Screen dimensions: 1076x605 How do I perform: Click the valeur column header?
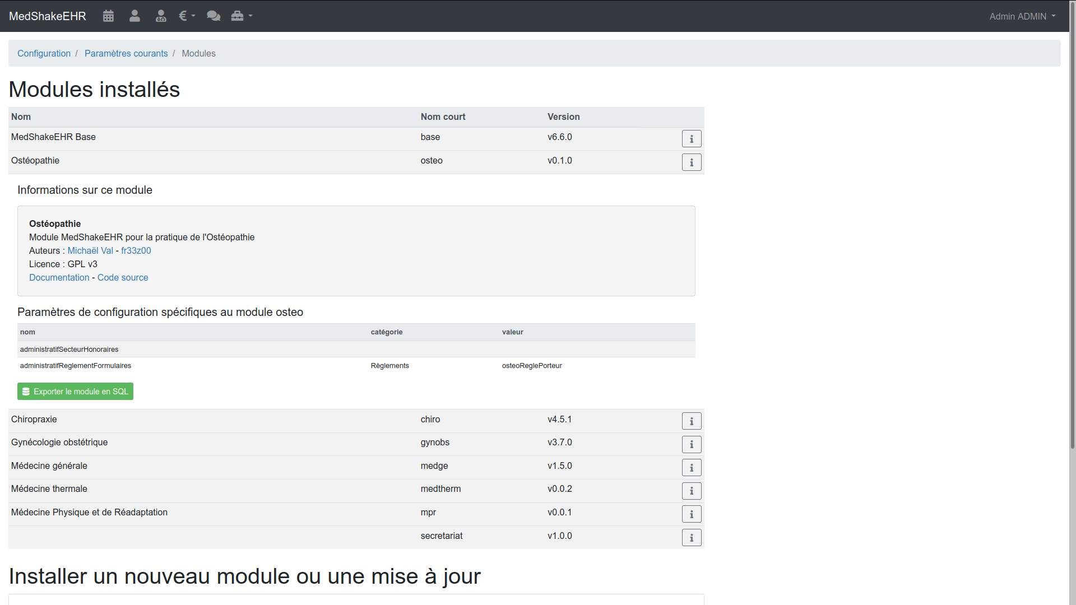pos(512,332)
